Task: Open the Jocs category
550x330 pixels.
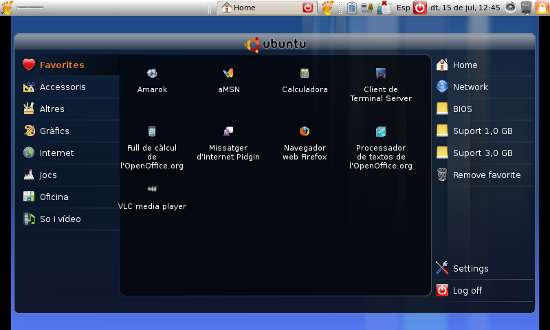Action: pyautogui.click(x=71, y=175)
